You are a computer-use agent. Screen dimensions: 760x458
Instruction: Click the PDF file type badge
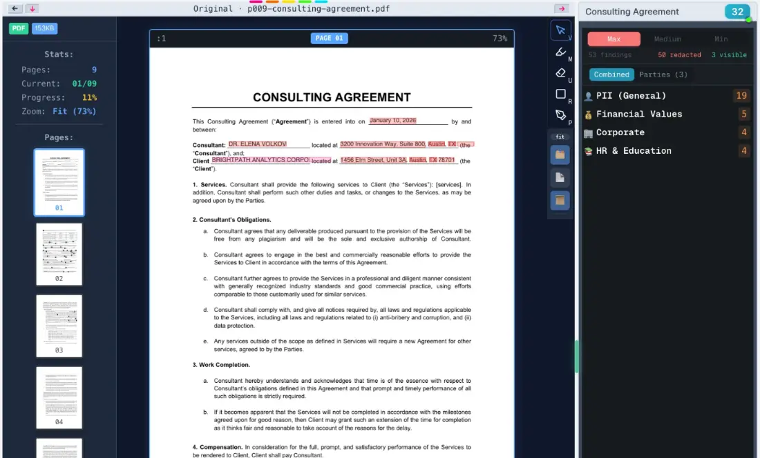pyautogui.click(x=19, y=28)
